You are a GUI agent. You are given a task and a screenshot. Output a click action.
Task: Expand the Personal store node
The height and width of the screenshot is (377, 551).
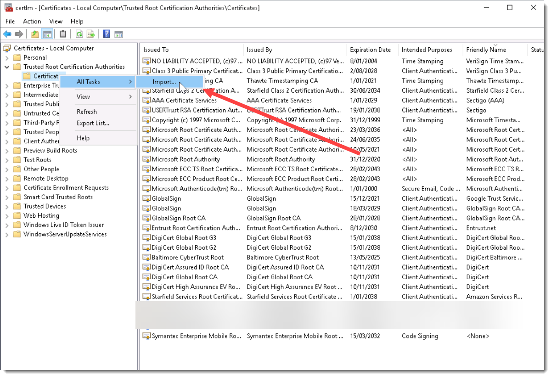tap(7, 58)
